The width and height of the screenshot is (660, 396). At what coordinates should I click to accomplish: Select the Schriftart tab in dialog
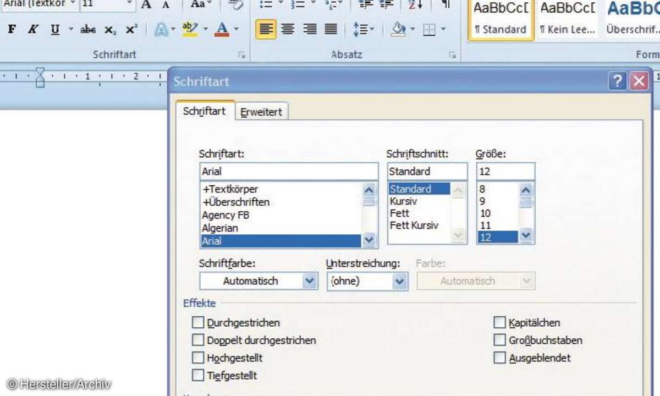(205, 111)
